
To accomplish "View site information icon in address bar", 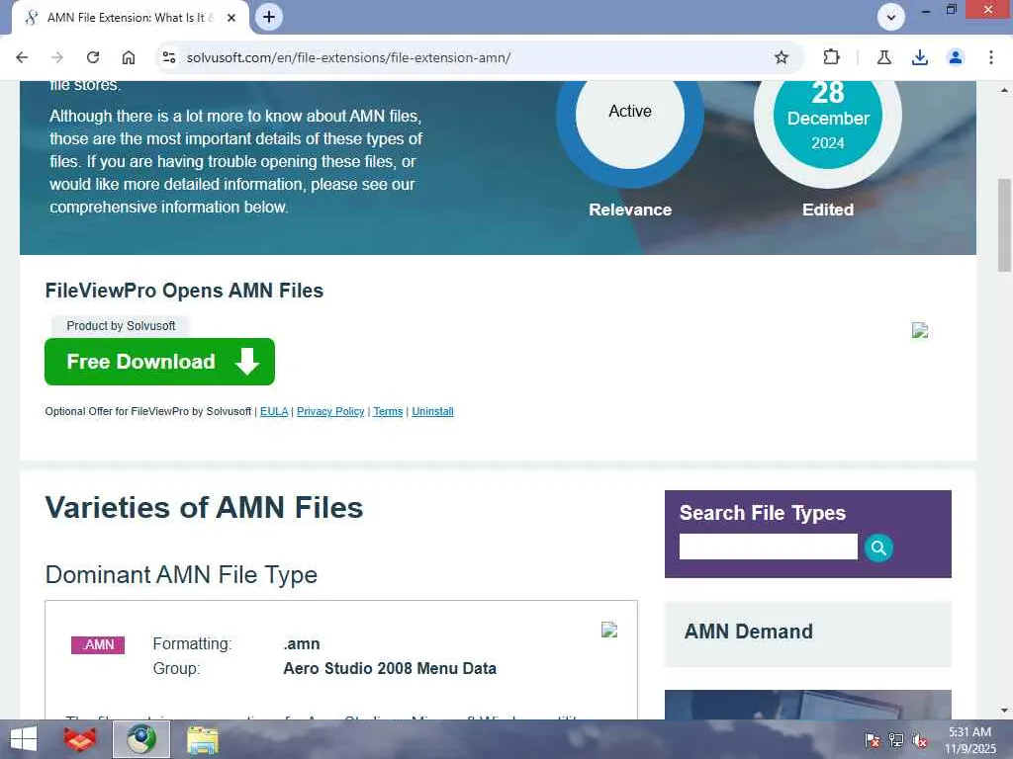I will [x=169, y=57].
